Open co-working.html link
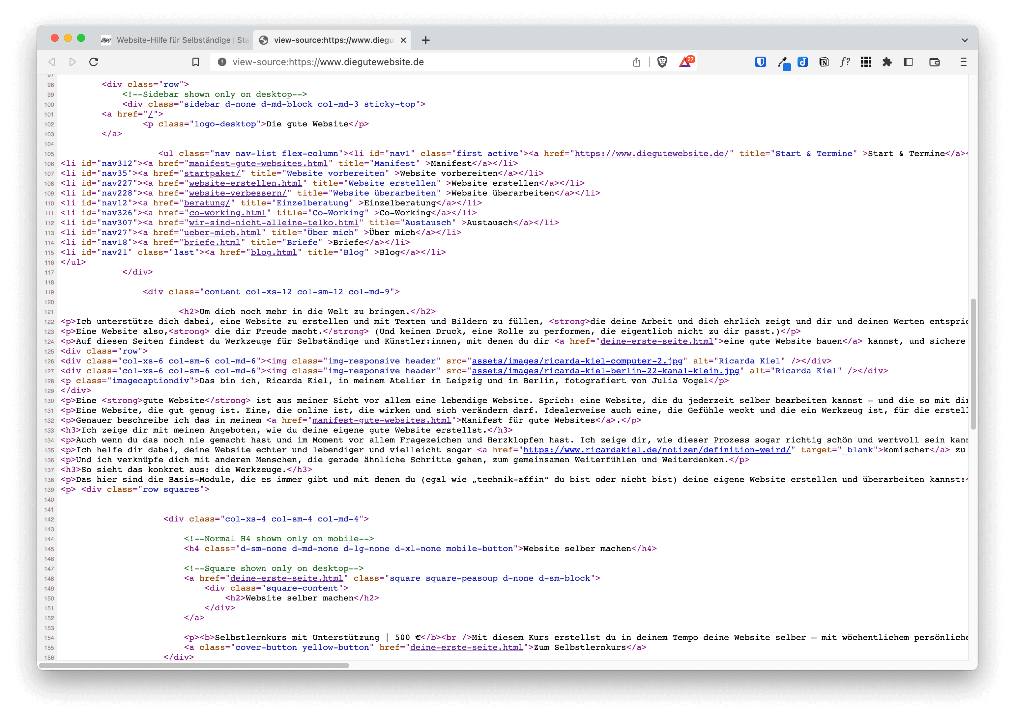This screenshot has width=1015, height=719. (x=227, y=213)
